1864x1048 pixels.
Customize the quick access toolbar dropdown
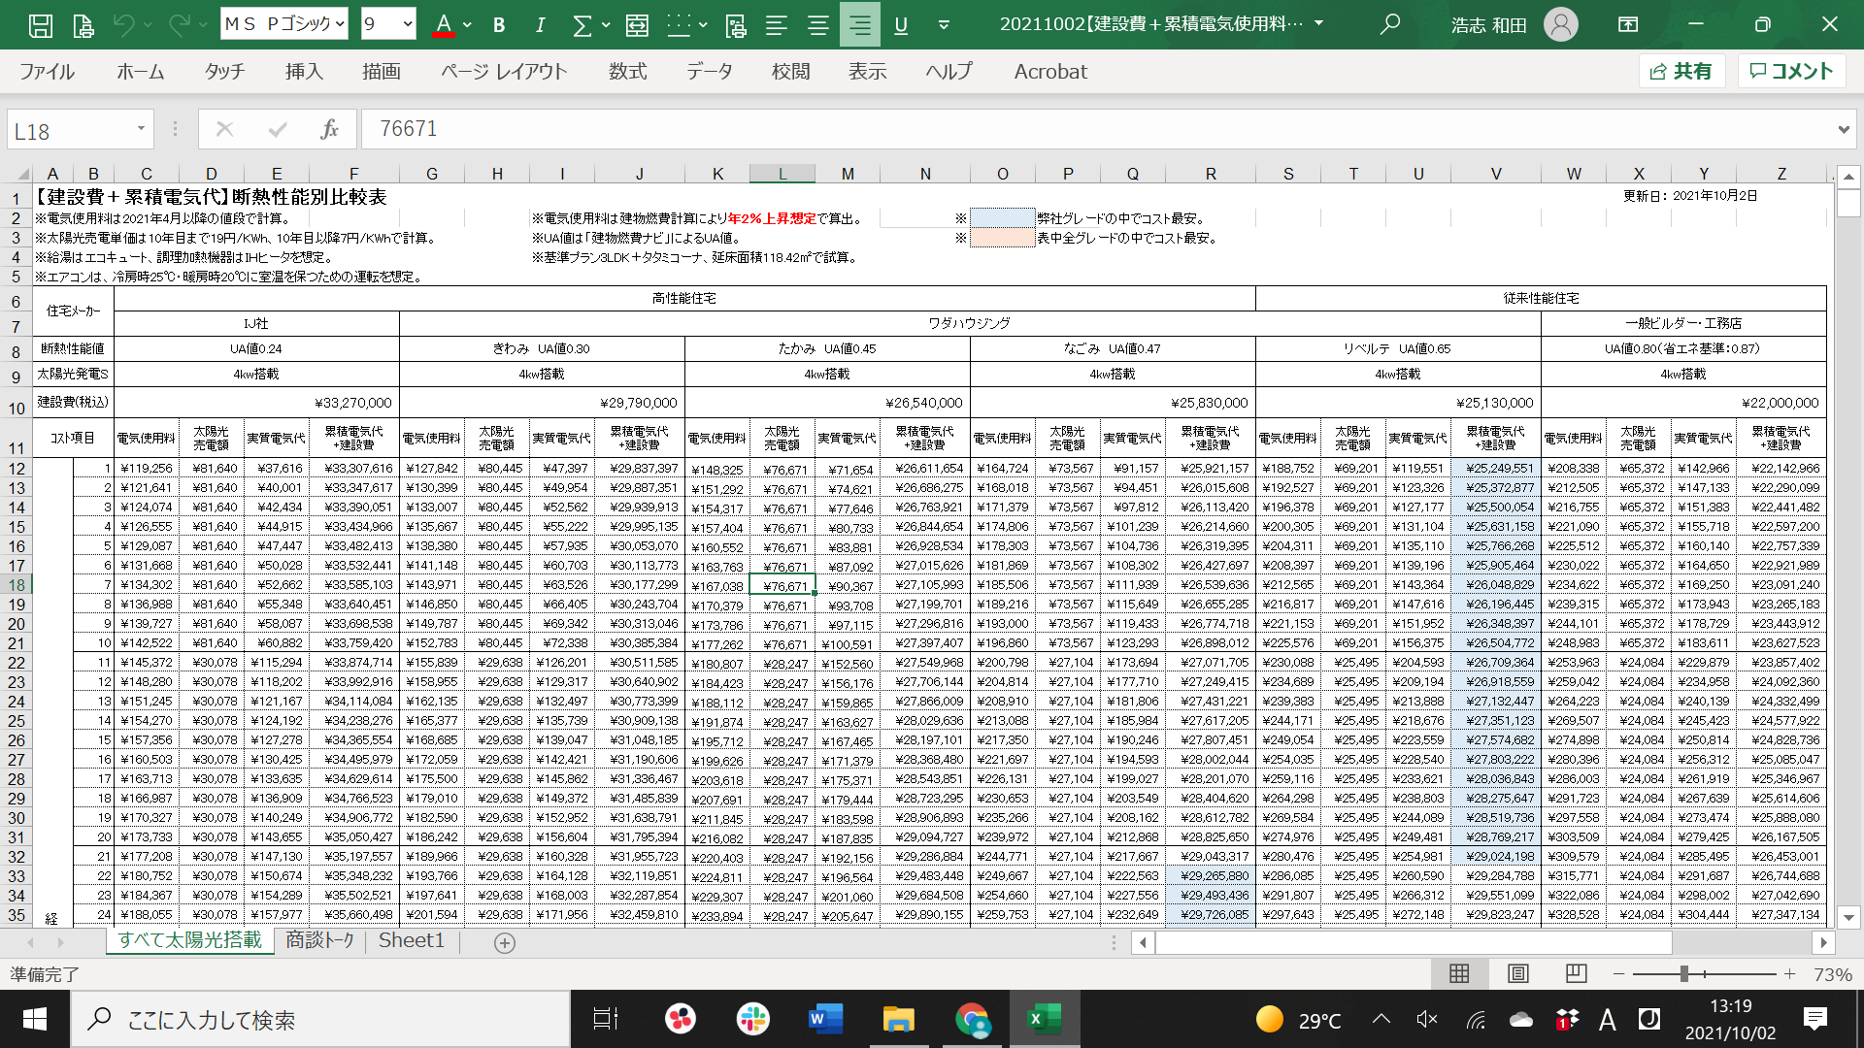click(x=944, y=25)
